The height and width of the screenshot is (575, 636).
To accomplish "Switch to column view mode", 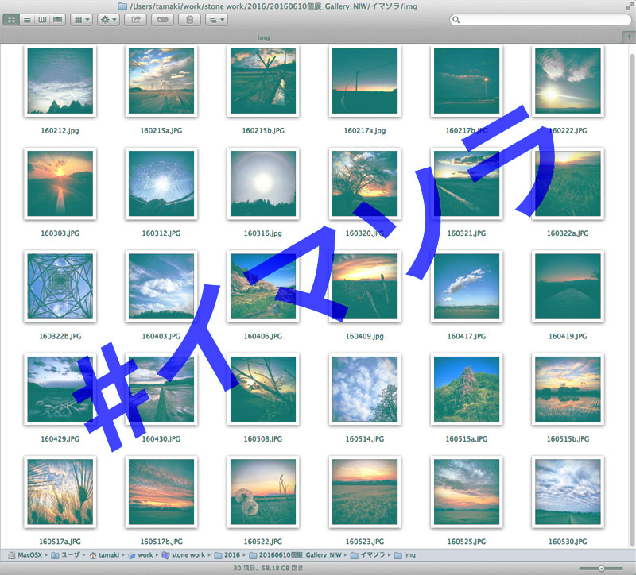I will pyautogui.click(x=41, y=20).
